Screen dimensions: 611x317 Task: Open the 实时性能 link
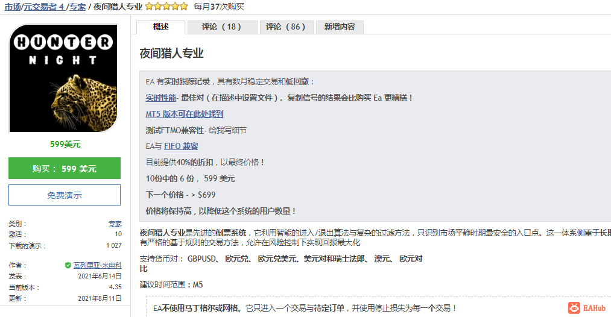(161, 98)
